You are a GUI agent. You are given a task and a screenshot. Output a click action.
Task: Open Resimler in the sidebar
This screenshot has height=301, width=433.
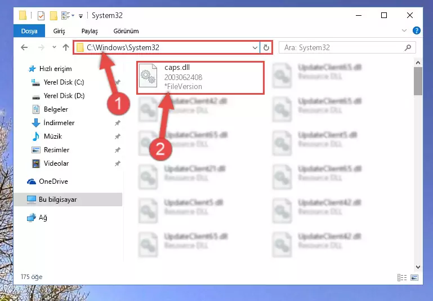pyautogui.click(x=57, y=150)
